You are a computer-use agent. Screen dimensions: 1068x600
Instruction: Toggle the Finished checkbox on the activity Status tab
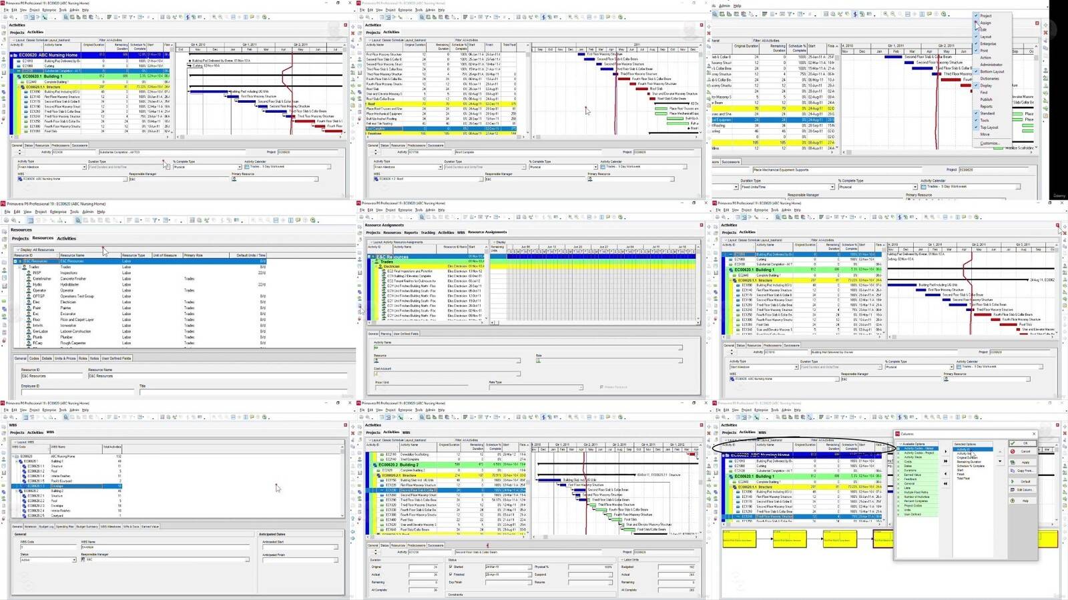[451, 574]
